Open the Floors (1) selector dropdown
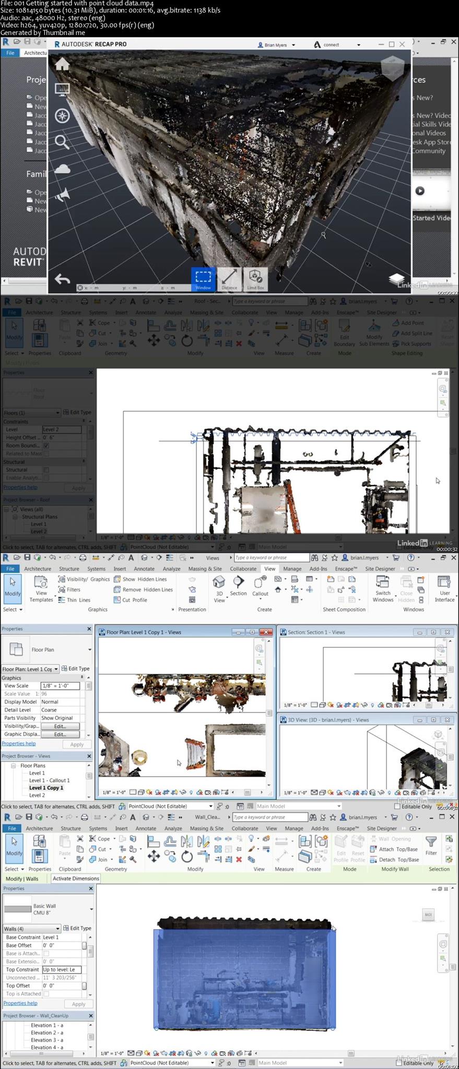459x1069 pixels. 32,412
